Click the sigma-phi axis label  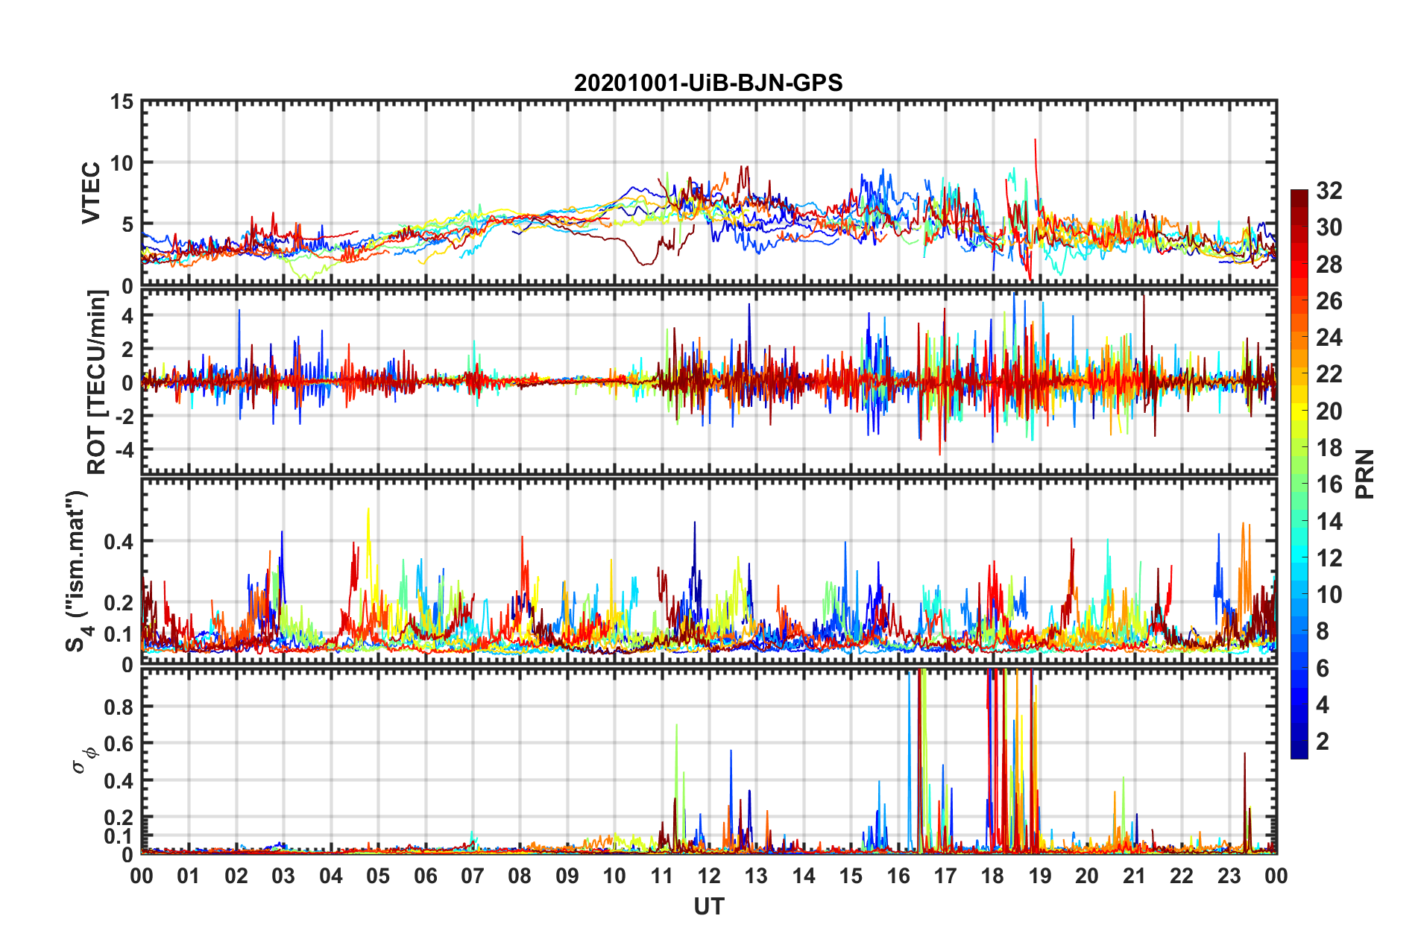click(x=84, y=759)
